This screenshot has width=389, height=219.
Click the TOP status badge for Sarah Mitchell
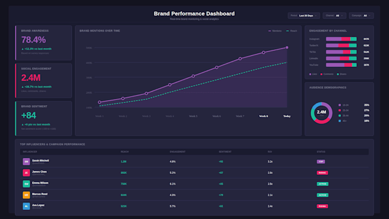pos(321,161)
